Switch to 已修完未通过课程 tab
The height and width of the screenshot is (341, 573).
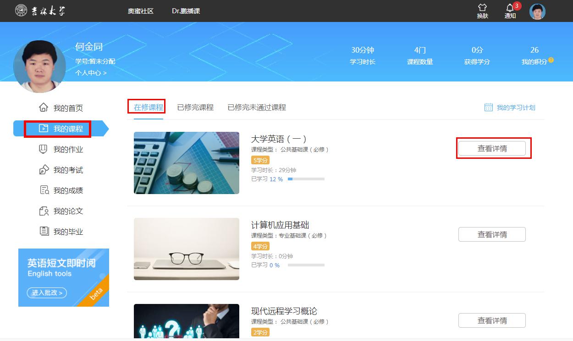[257, 108]
